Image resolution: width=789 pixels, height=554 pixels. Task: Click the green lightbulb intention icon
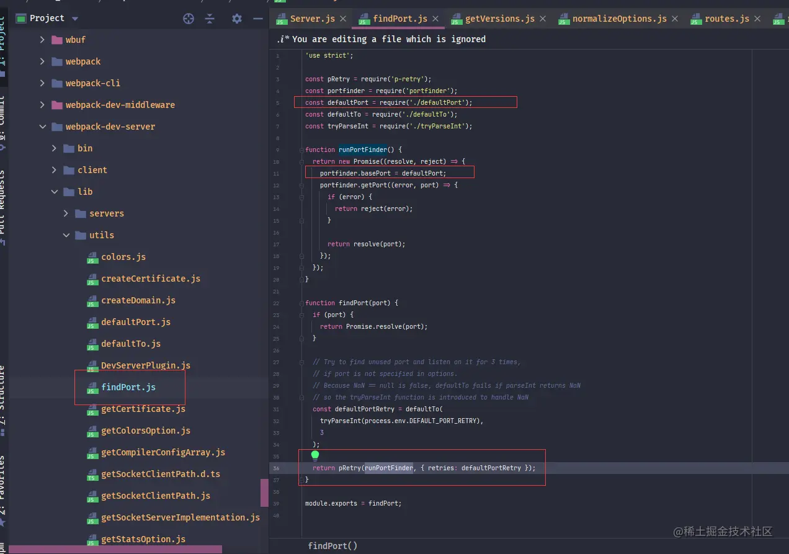(x=315, y=456)
